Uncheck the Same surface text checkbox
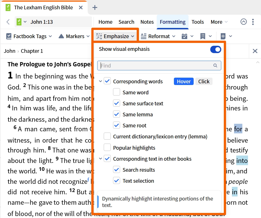 coord(116,103)
